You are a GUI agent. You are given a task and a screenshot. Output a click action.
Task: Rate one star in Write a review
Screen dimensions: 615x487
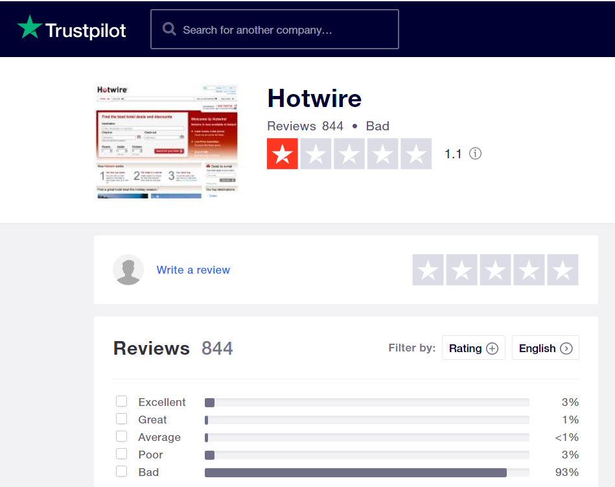coord(428,270)
